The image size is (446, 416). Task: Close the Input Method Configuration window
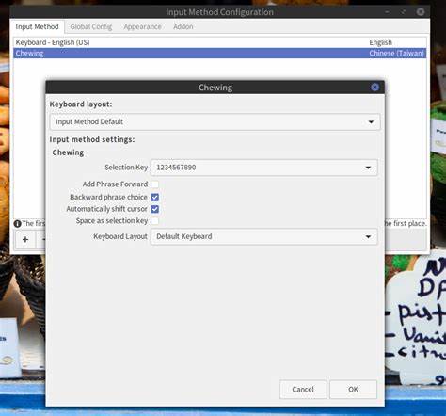[421, 12]
